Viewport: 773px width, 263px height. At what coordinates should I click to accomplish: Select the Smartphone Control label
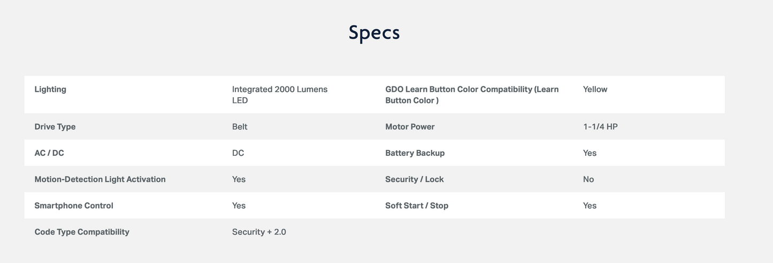point(74,205)
